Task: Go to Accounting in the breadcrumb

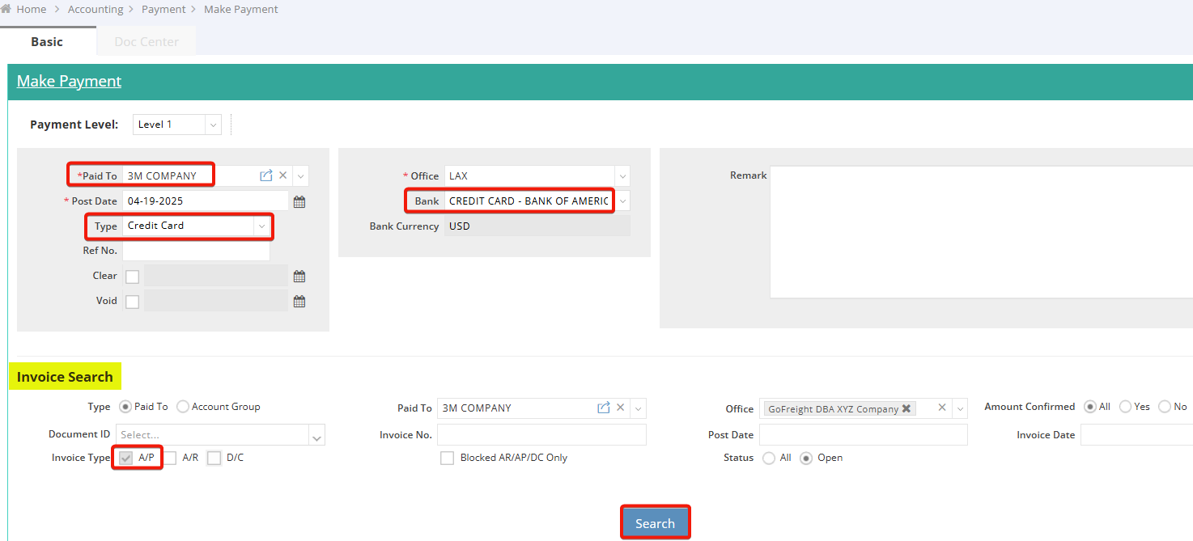Action: coord(96,10)
